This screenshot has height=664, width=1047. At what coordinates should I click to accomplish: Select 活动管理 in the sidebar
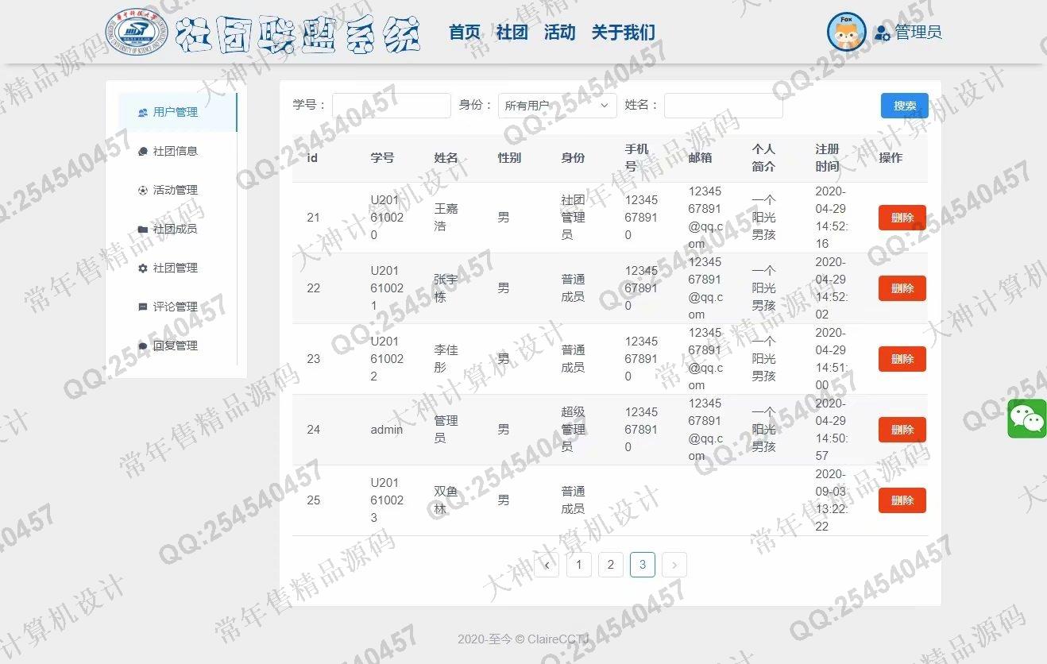click(x=178, y=190)
